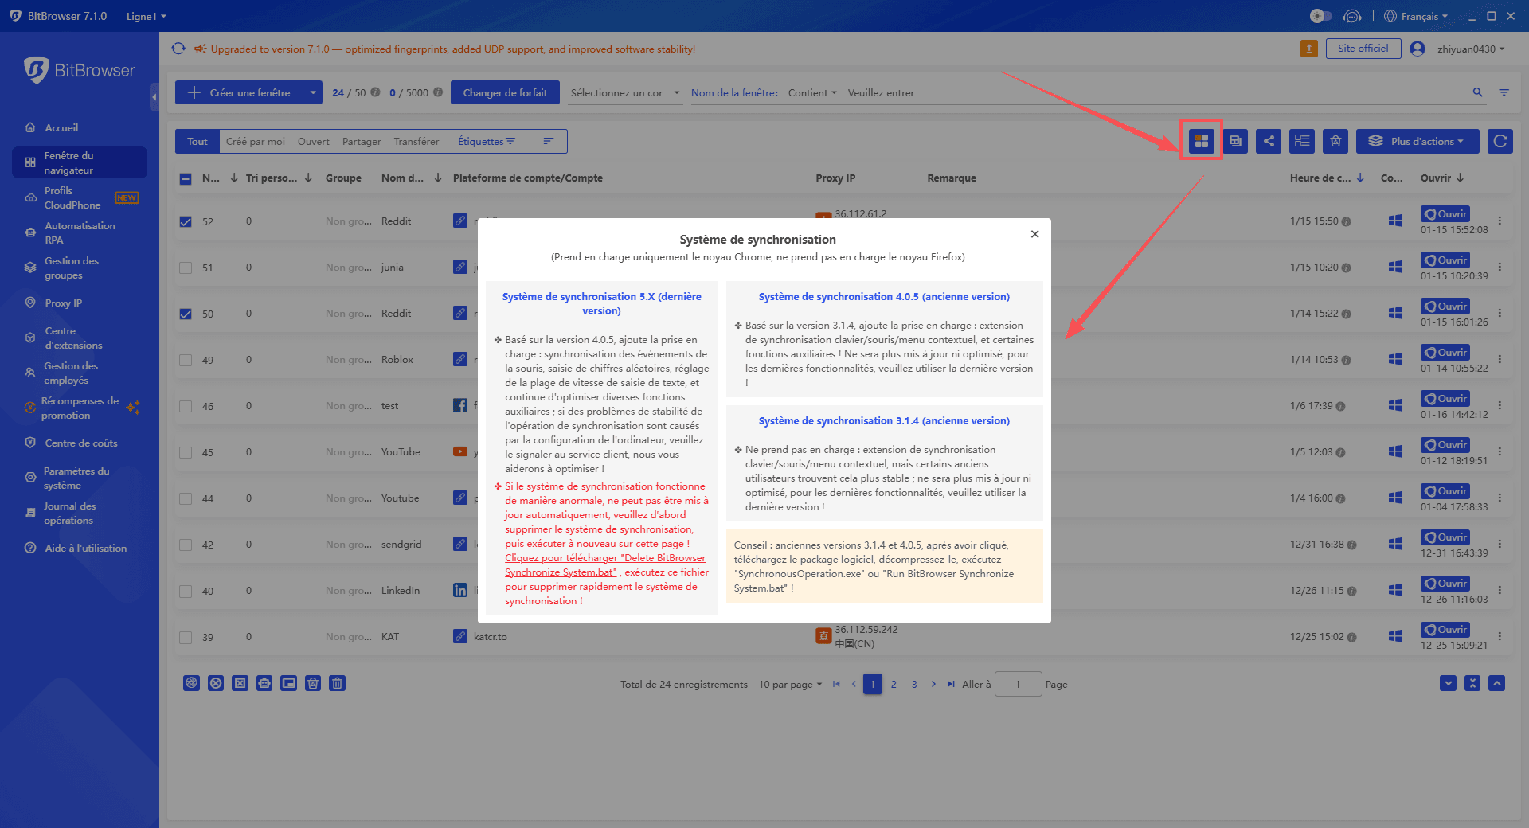The height and width of the screenshot is (828, 1529).
Task: Uncheck the checkbox for row 52
Action: (186, 221)
